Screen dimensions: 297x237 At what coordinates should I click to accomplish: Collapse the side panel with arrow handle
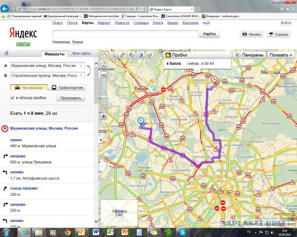pos(101,140)
